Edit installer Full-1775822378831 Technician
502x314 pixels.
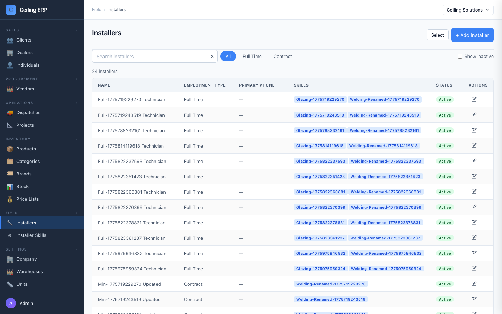point(474,222)
